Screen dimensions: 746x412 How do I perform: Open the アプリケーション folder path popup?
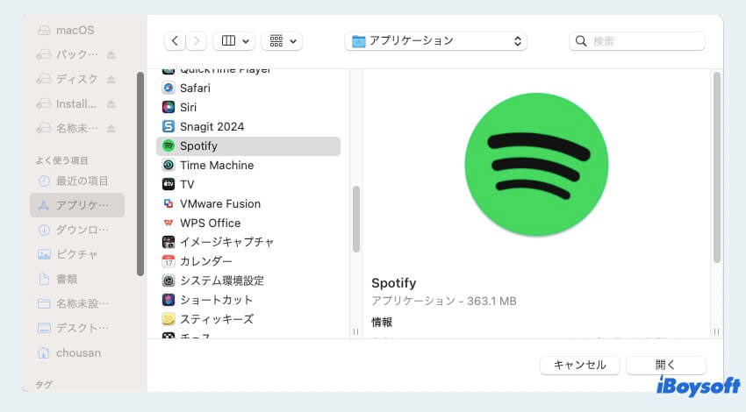coord(435,41)
